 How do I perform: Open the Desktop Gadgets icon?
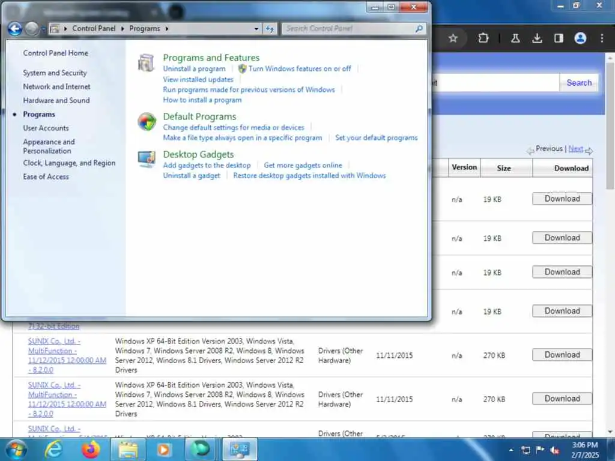tap(147, 160)
